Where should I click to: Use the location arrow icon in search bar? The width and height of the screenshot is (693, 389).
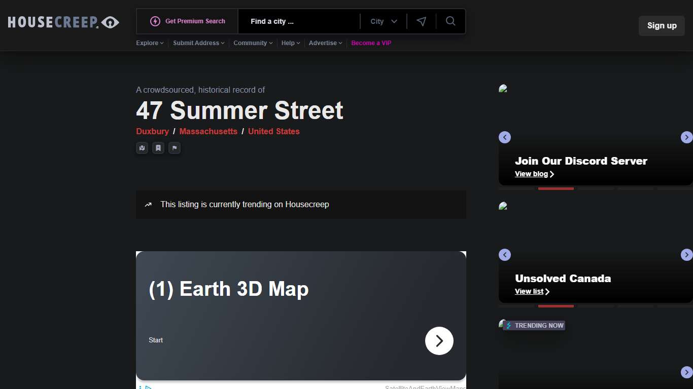pos(421,21)
